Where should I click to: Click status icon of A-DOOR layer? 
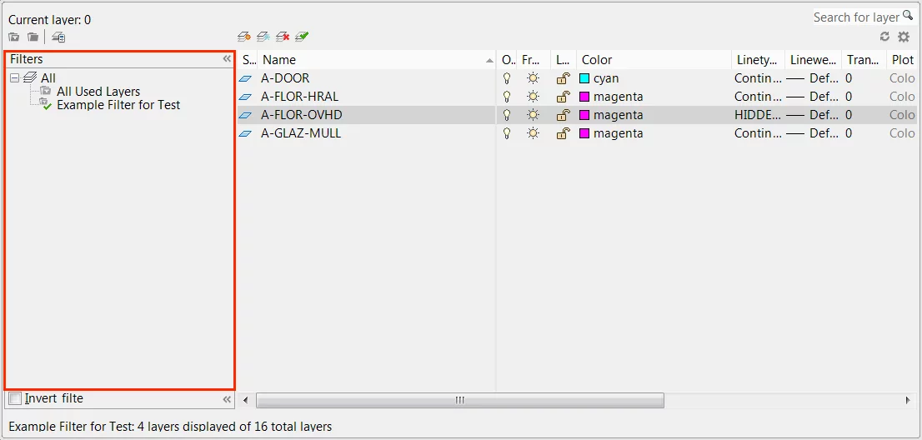click(246, 78)
